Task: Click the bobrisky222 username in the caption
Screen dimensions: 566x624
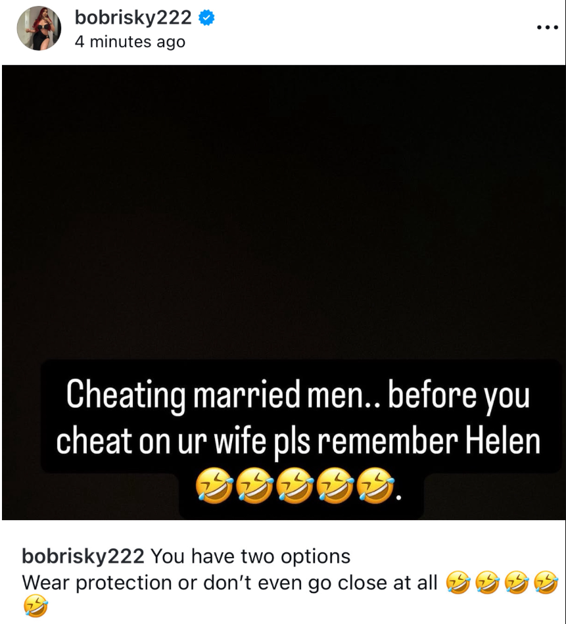Action: [x=83, y=556]
